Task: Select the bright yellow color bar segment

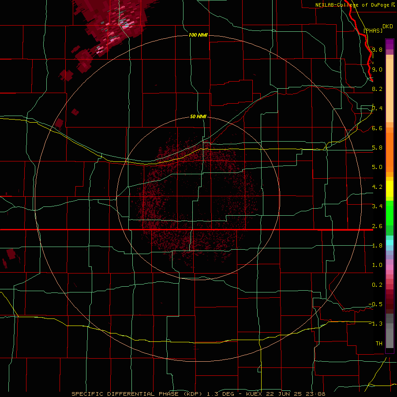Action: 390,189
